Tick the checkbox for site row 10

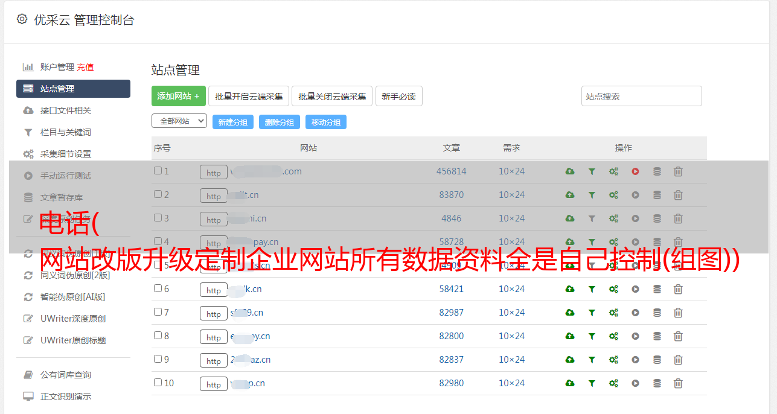(x=158, y=383)
